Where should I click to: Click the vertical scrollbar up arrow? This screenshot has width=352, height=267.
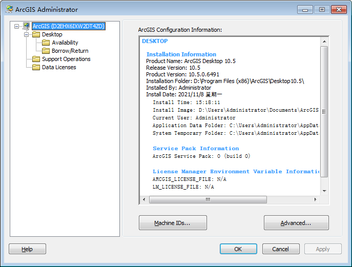324,42
